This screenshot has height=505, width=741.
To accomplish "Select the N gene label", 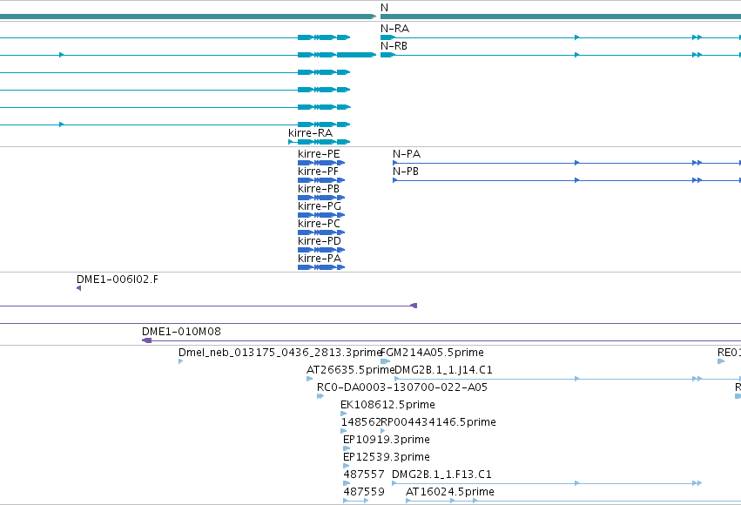I will 384,8.
